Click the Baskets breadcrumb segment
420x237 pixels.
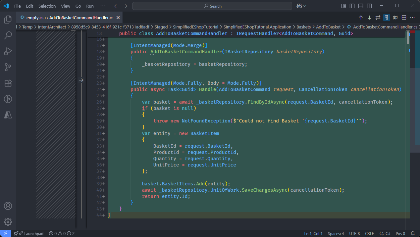(304, 27)
